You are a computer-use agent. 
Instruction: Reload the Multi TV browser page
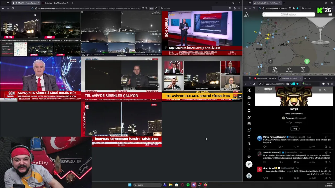(13, 8)
